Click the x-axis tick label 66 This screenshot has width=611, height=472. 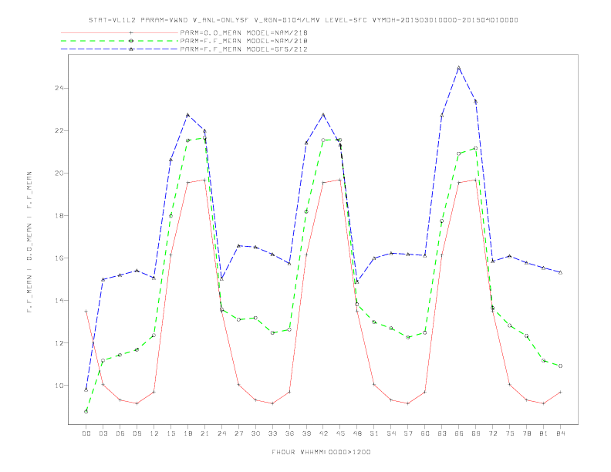(x=459, y=433)
